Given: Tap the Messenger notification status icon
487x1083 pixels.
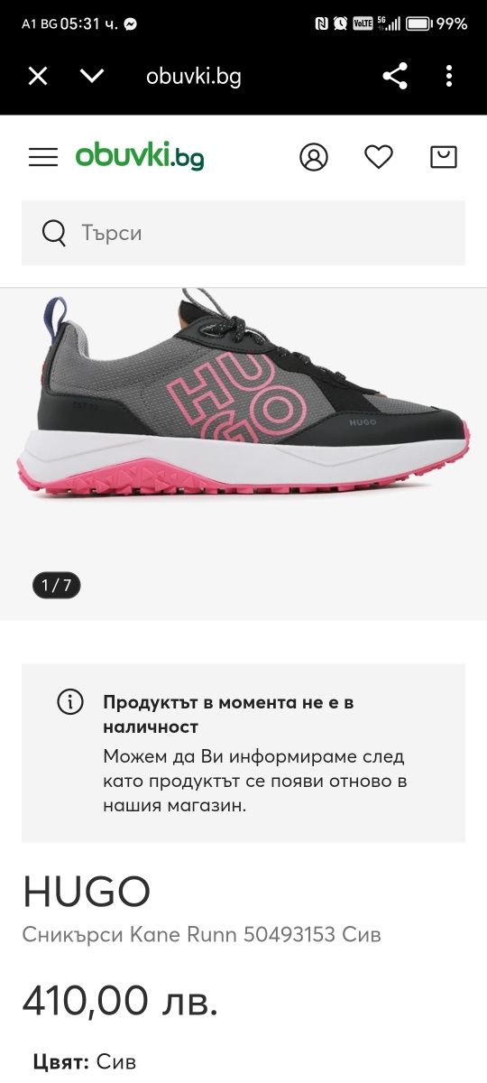Looking at the screenshot, I should [x=131, y=24].
